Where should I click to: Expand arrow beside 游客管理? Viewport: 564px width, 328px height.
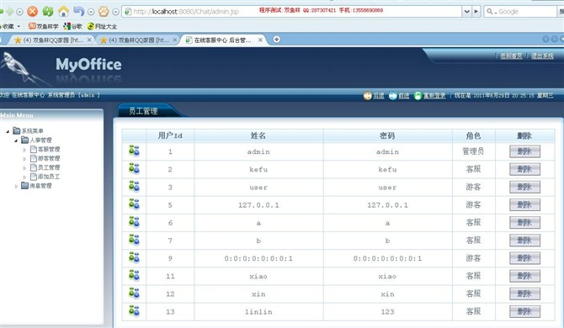[24, 159]
